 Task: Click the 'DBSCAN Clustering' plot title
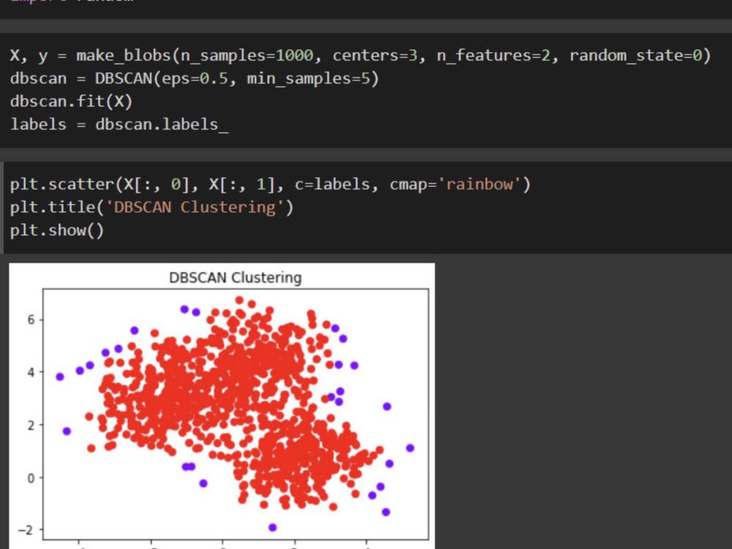click(x=235, y=277)
